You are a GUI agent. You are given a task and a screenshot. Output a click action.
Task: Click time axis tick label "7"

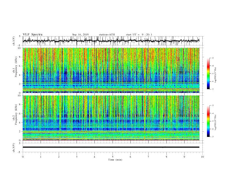click(149, 157)
